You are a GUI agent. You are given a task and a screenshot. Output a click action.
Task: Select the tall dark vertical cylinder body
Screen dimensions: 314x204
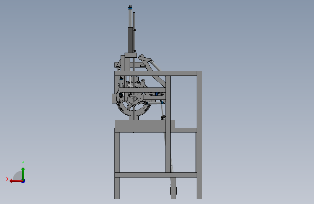(130, 40)
